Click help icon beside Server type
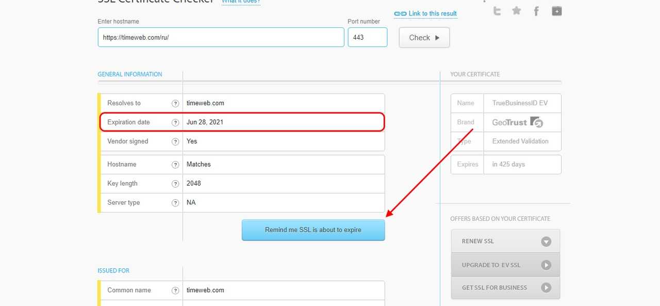Screen dimensions: 660x306 175,203
